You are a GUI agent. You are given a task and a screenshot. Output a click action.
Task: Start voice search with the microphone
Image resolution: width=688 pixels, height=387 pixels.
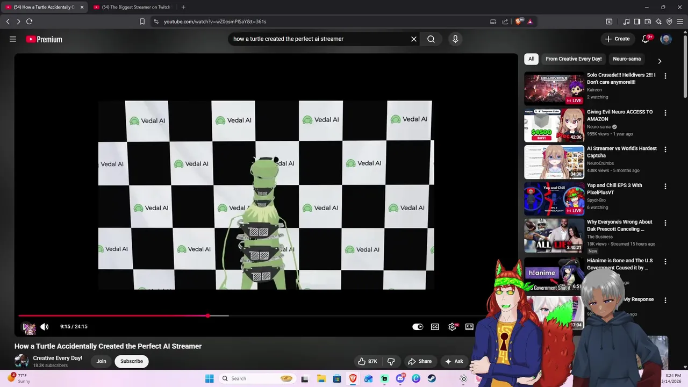tap(455, 39)
